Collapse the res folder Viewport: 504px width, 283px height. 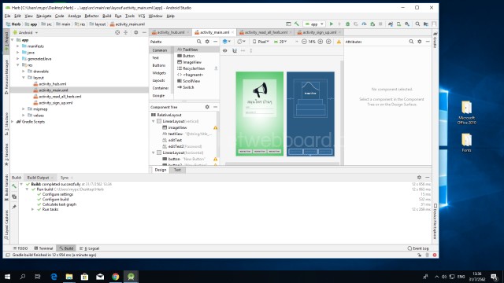[x=18, y=65]
